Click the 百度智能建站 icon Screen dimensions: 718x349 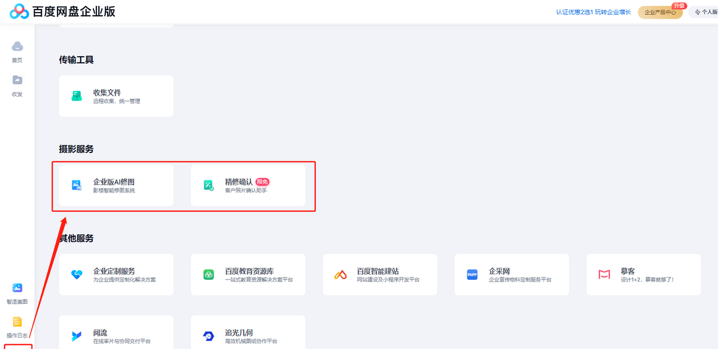pos(340,274)
